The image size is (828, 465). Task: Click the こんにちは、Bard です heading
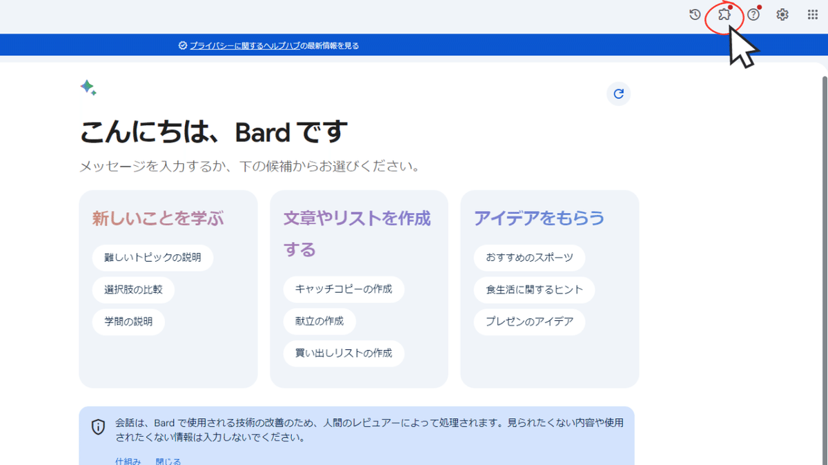(x=213, y=132)
